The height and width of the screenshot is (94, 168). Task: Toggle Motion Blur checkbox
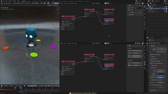(x=151, y=66)
